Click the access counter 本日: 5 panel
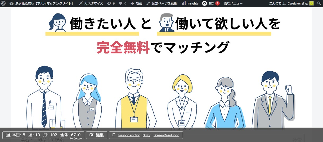Viewport: 323px width, 142px height. pyautogui.click(x=43, y=135)
